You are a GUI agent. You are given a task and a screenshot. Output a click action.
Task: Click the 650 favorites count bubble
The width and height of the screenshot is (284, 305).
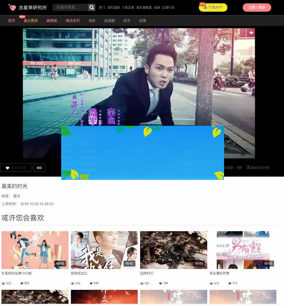pos(39,168)
